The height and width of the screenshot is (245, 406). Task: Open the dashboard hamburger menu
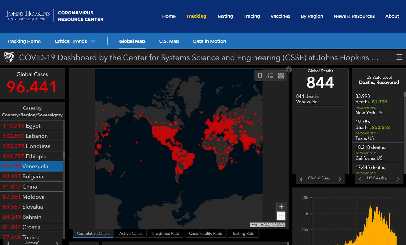(399, 57)
